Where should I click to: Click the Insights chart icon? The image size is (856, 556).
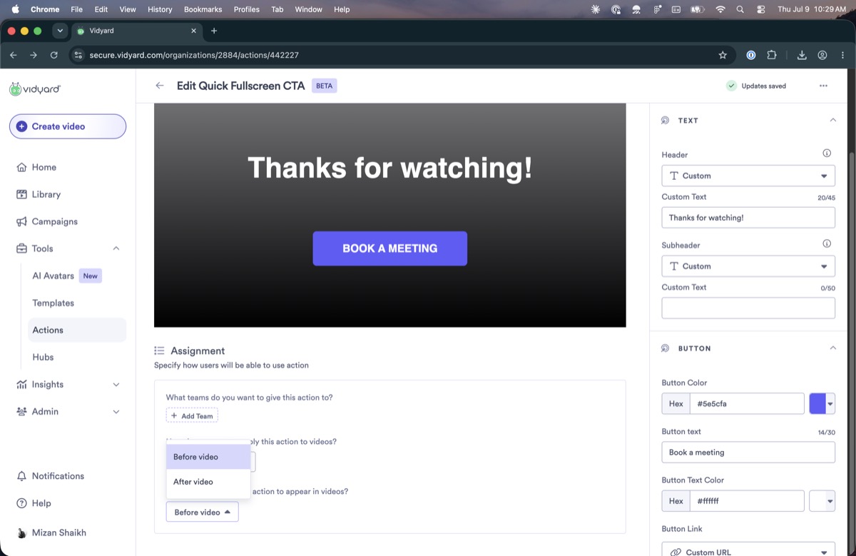tap(21, 384)
